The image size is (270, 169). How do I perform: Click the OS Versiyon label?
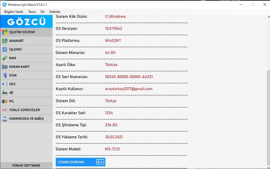click(67, 29)
